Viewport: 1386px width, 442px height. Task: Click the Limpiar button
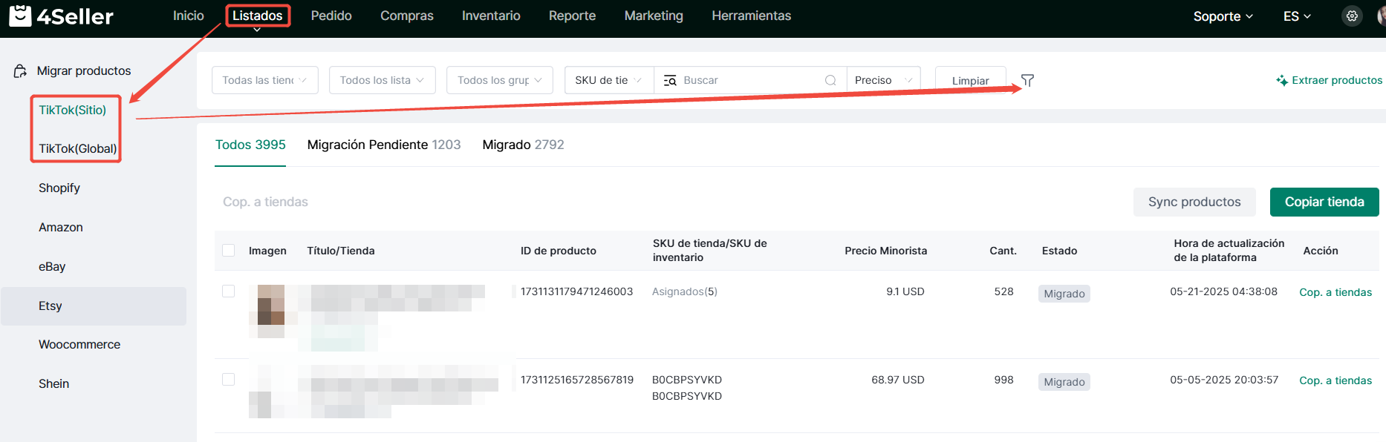pyautogui.click(x=970, y=80)
